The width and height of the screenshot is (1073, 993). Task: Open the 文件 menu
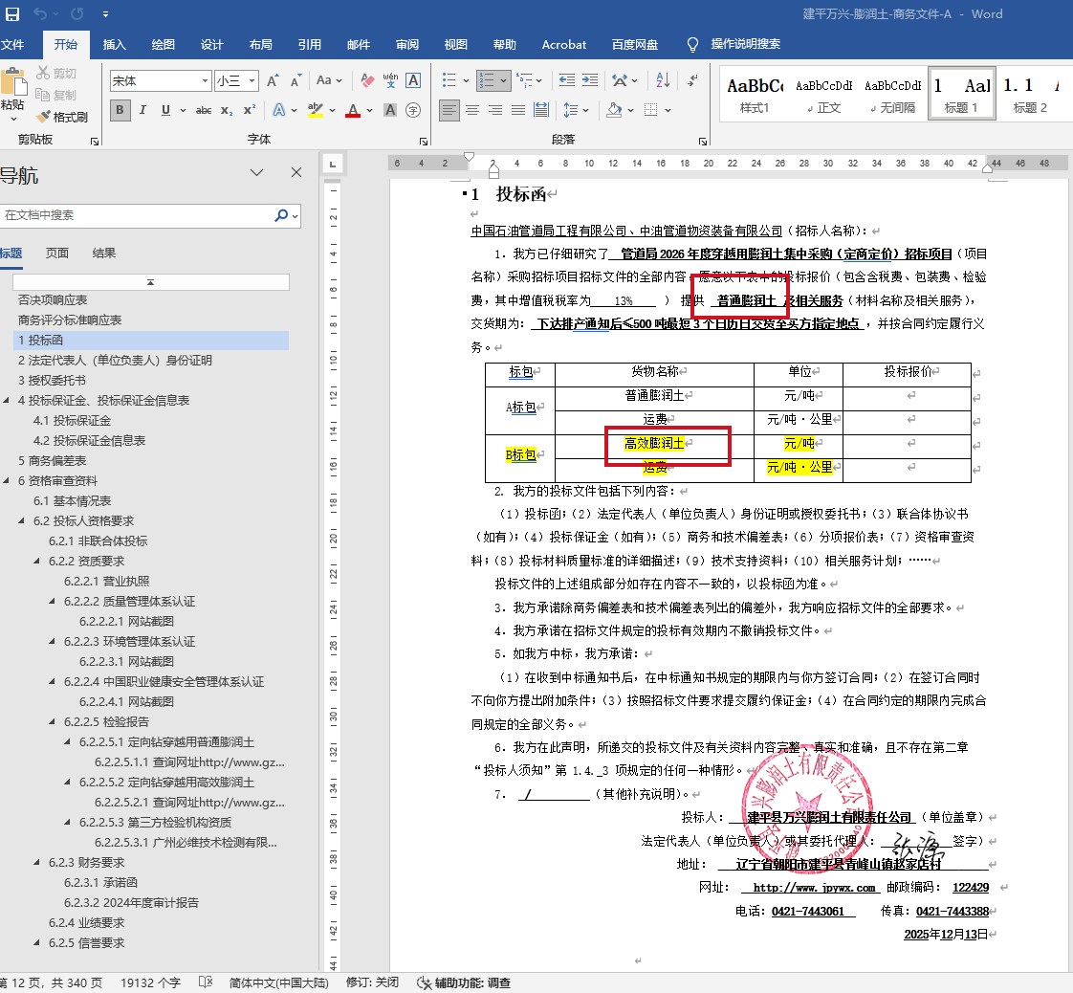pyautogui.click(x=11, y=44)
